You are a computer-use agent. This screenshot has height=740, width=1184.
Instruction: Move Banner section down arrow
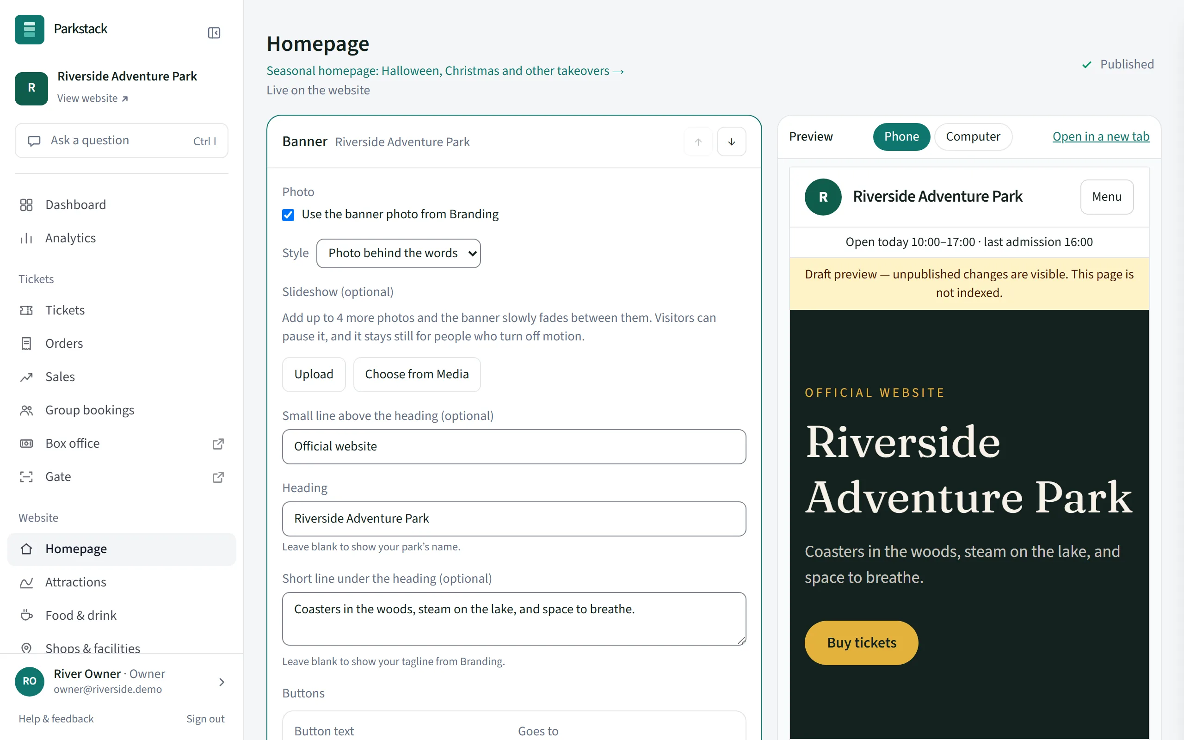click(731, 142)
